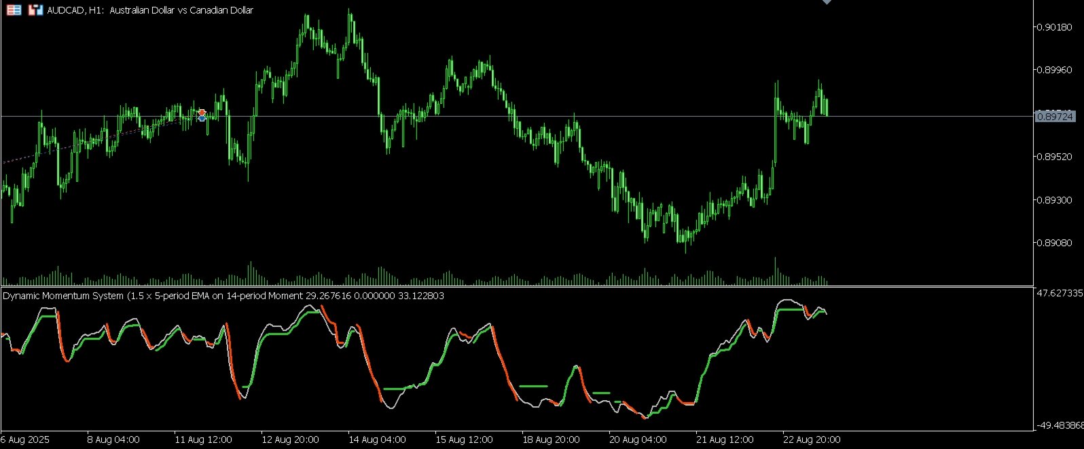Select the red sell trade arrow marker
The width and height of the screenshot is (1084, 449).
202,112
